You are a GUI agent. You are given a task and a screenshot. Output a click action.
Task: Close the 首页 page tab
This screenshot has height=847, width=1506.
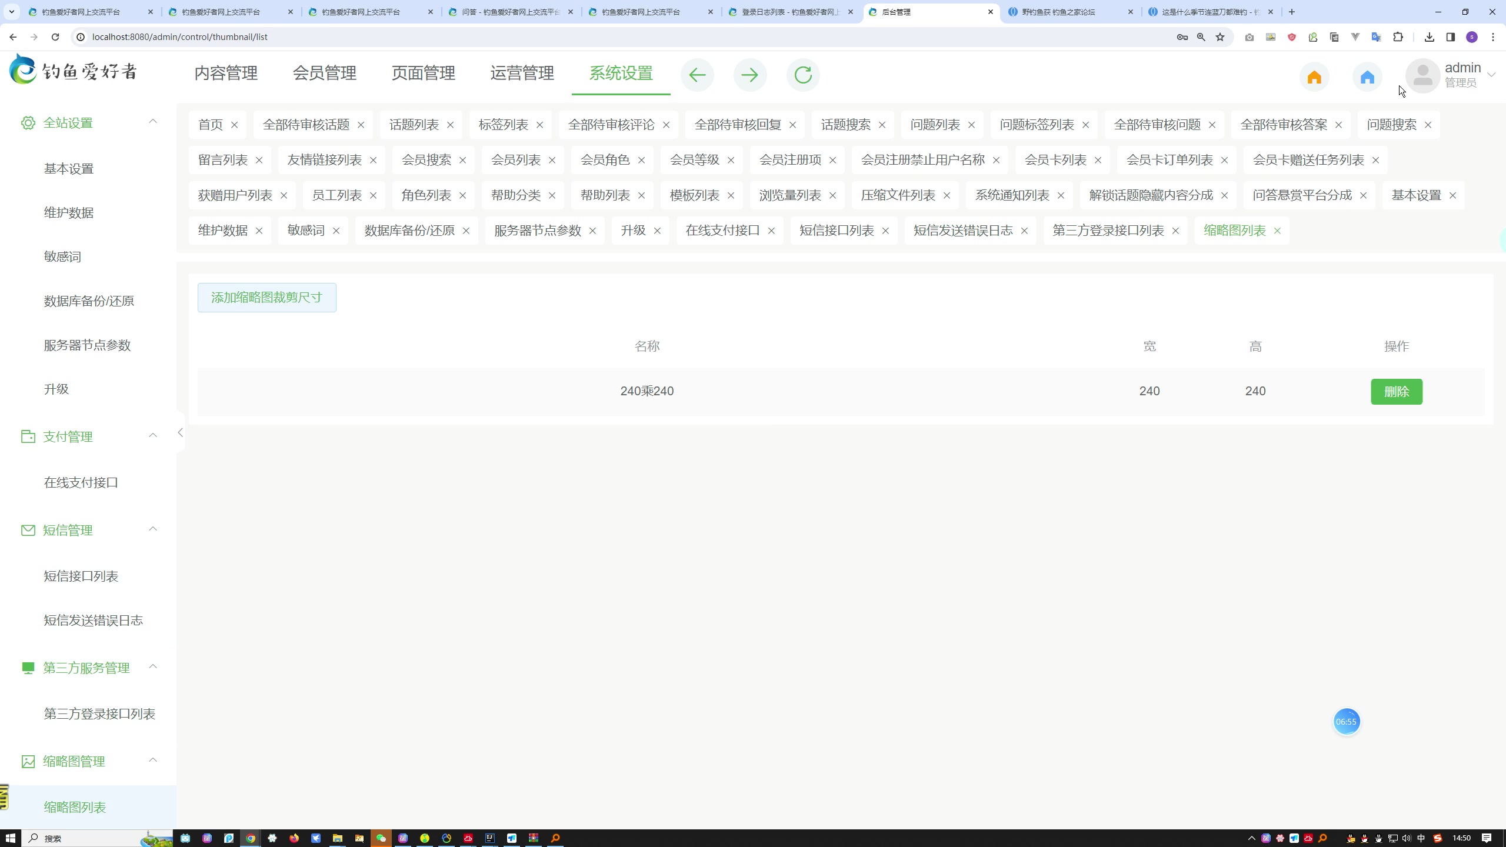coord(235,125)
